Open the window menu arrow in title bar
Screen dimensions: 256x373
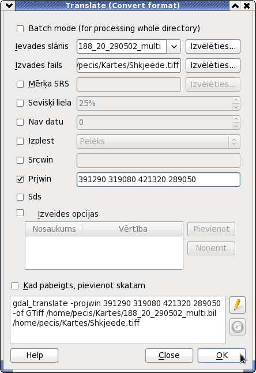(9, 5)
